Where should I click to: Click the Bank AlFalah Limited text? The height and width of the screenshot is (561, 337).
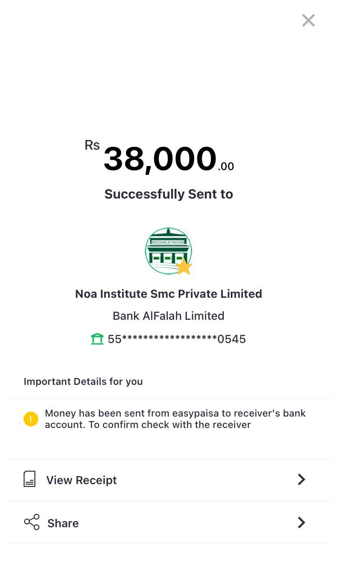click(168, 316)
